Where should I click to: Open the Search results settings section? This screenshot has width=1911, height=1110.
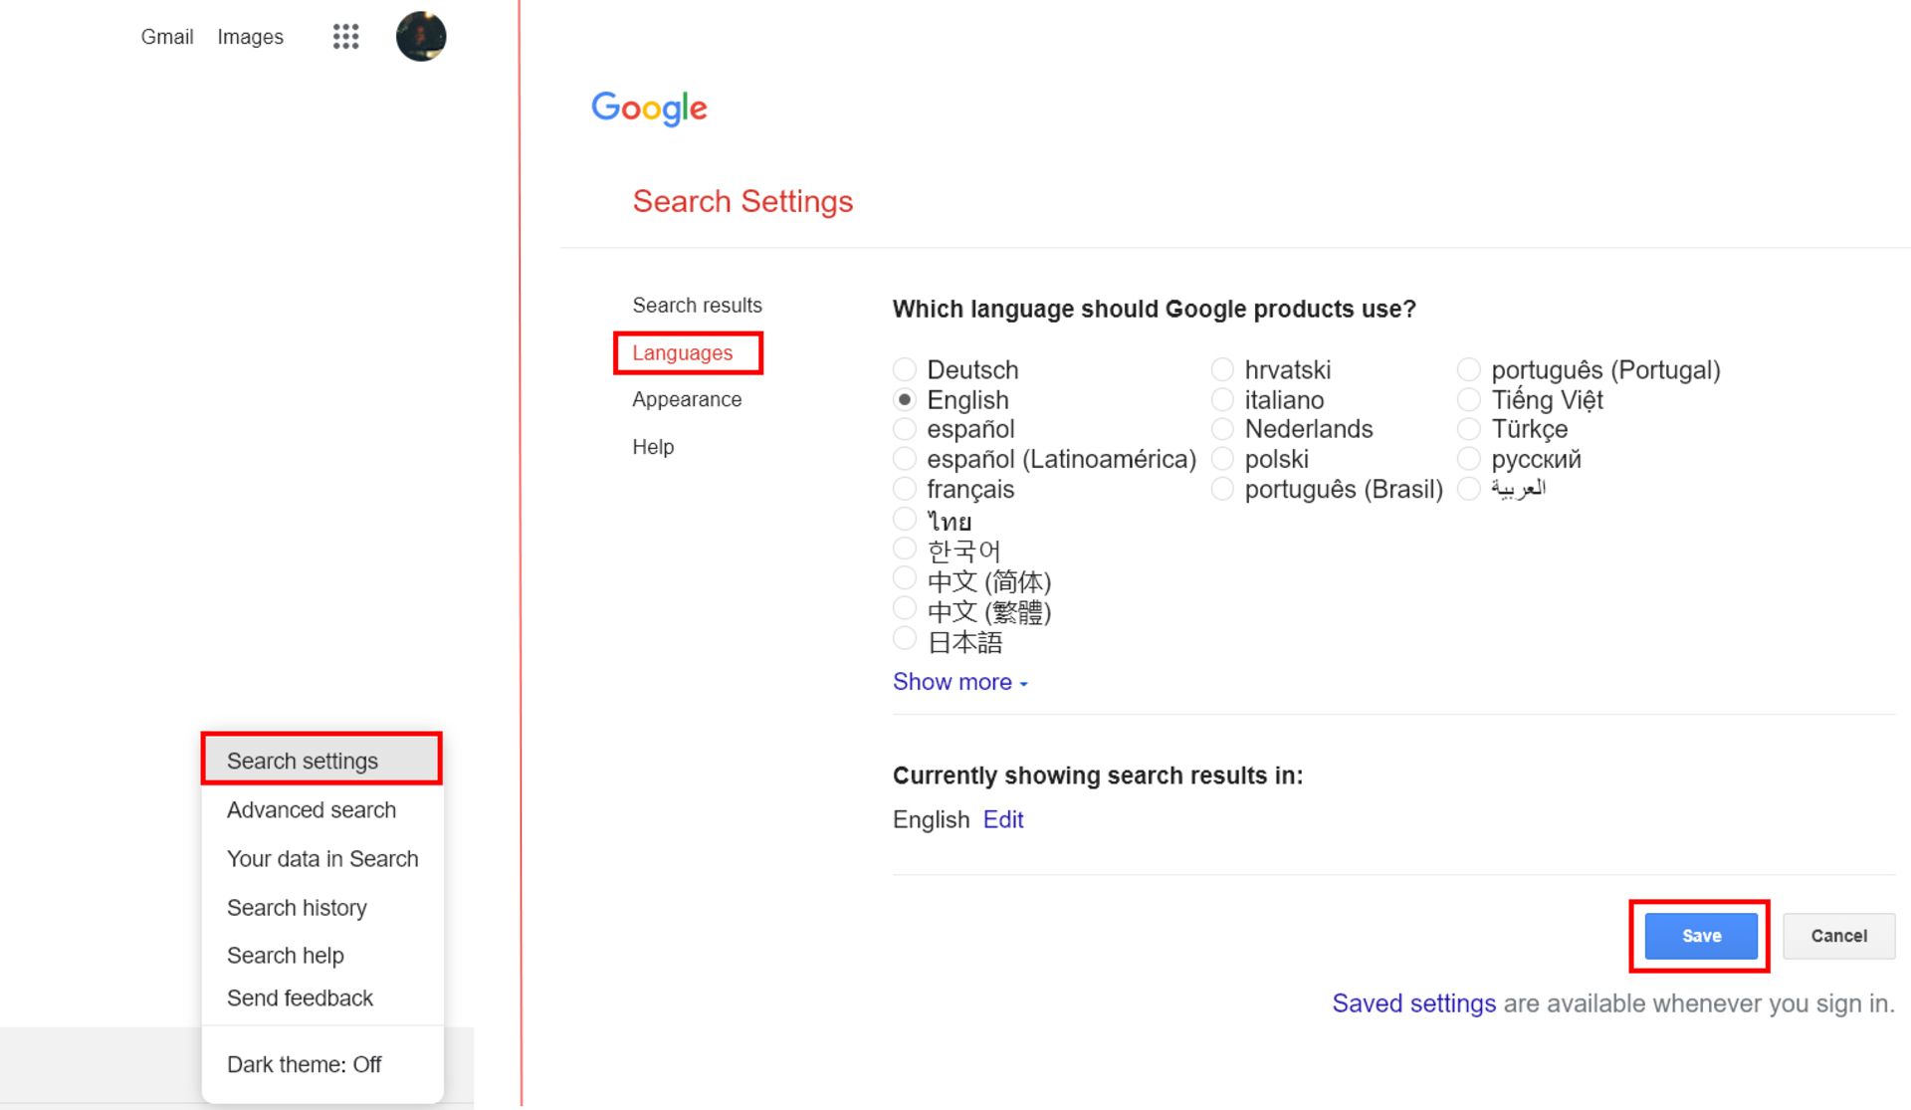coord(697,306)
